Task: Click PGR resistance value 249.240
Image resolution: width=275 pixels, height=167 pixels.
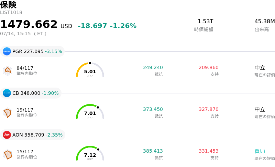Action: [153, 67]
